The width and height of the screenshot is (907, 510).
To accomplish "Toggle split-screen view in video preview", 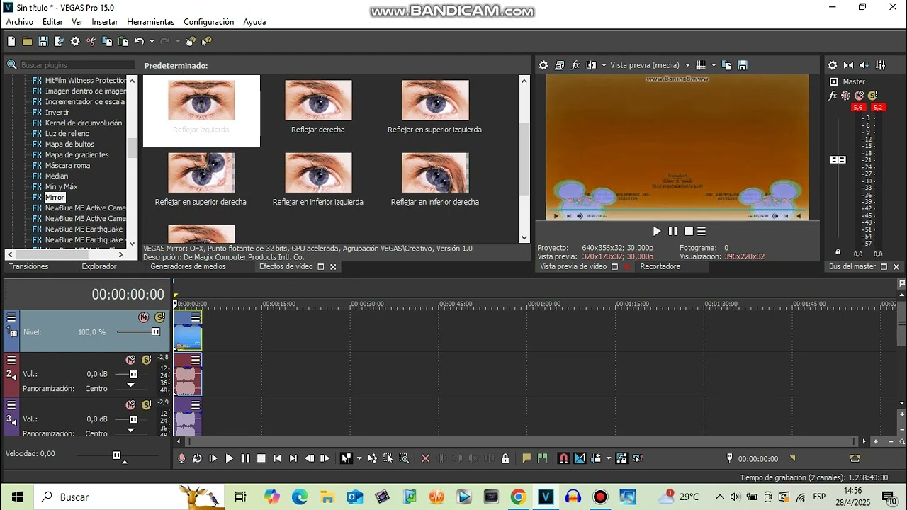I will pyautogui.click(x=592, y=65).
